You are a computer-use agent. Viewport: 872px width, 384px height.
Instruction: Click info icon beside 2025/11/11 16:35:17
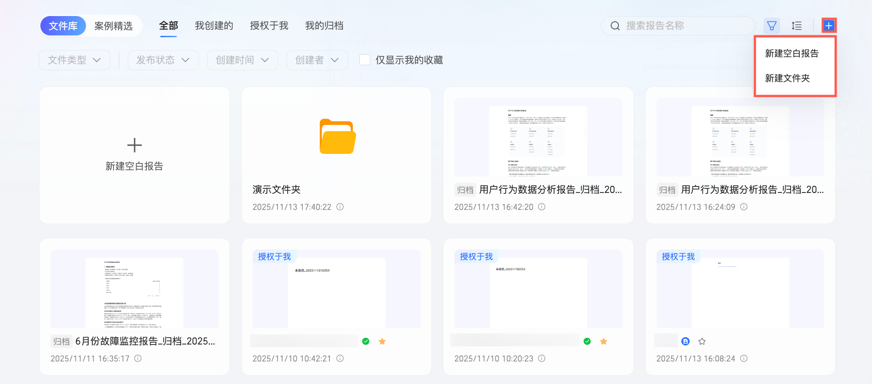point(138,358)
